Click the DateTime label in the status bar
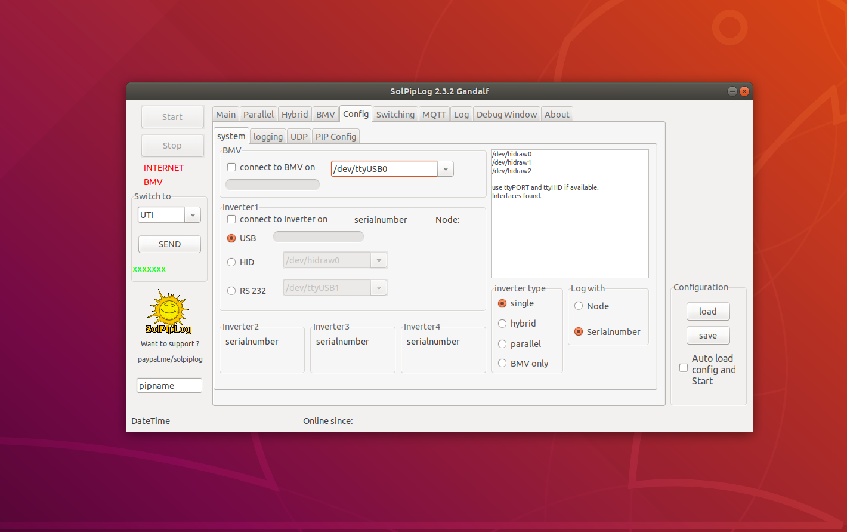This screenshot has width=847, height=532. (151, 421)
